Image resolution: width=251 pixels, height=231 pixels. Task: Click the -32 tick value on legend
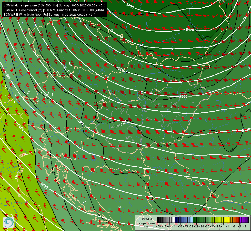point(191,226)
